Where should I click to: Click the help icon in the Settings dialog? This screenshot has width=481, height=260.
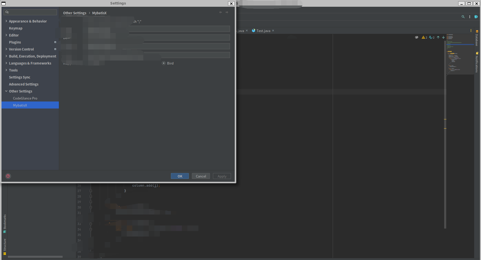pyautogui.click(x=8, y=176)
